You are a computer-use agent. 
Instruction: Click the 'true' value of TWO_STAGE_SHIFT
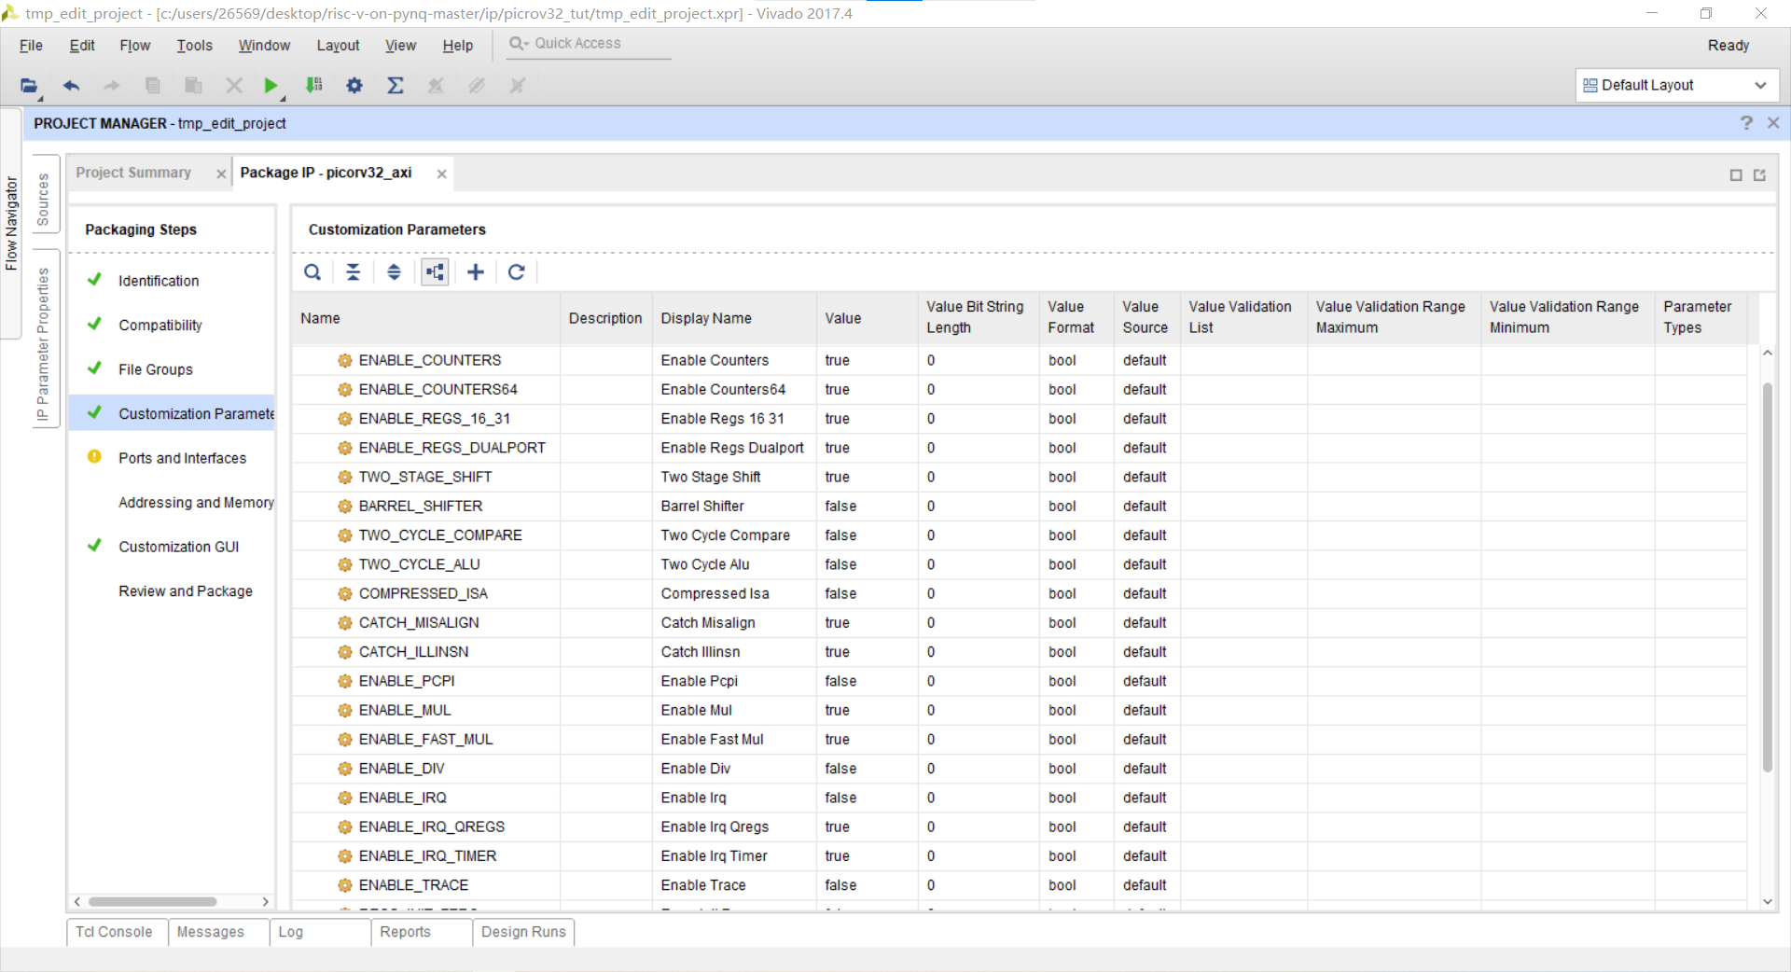click(x=837, y=478)
